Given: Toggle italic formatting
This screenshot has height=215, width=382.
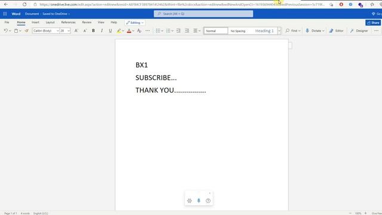Looking at the screenshot, I should click(102, 30).
